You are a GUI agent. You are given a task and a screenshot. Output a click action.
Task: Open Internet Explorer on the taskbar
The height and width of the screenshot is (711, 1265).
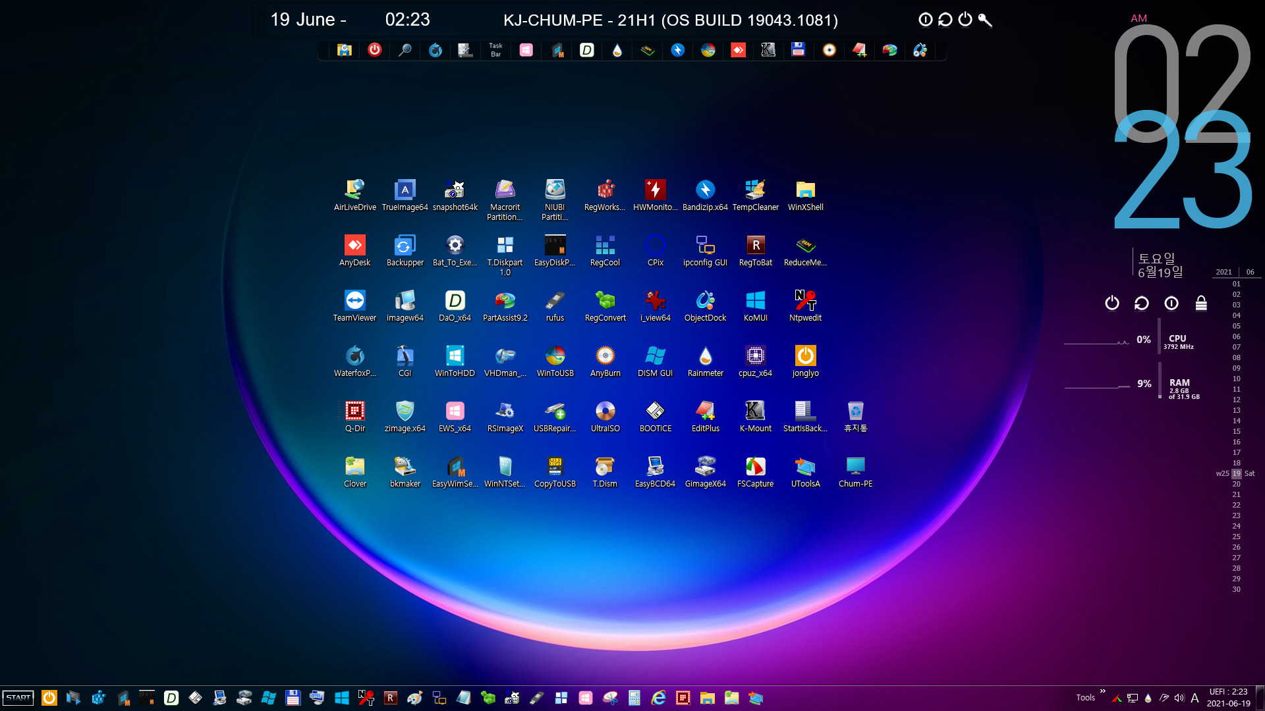coord(658,698)
